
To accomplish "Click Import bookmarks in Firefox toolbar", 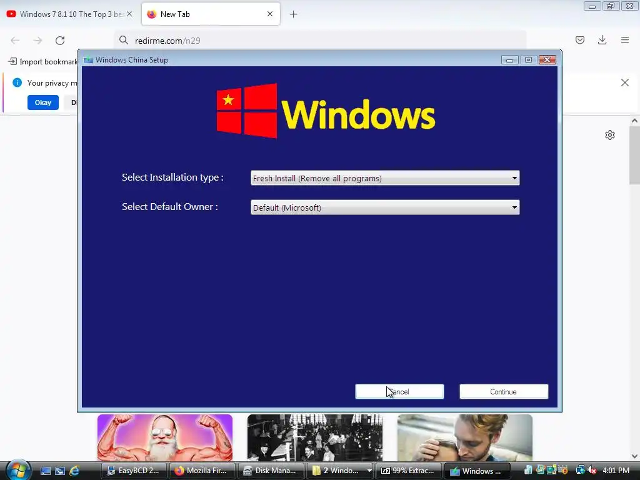I will tap(43, 62).
